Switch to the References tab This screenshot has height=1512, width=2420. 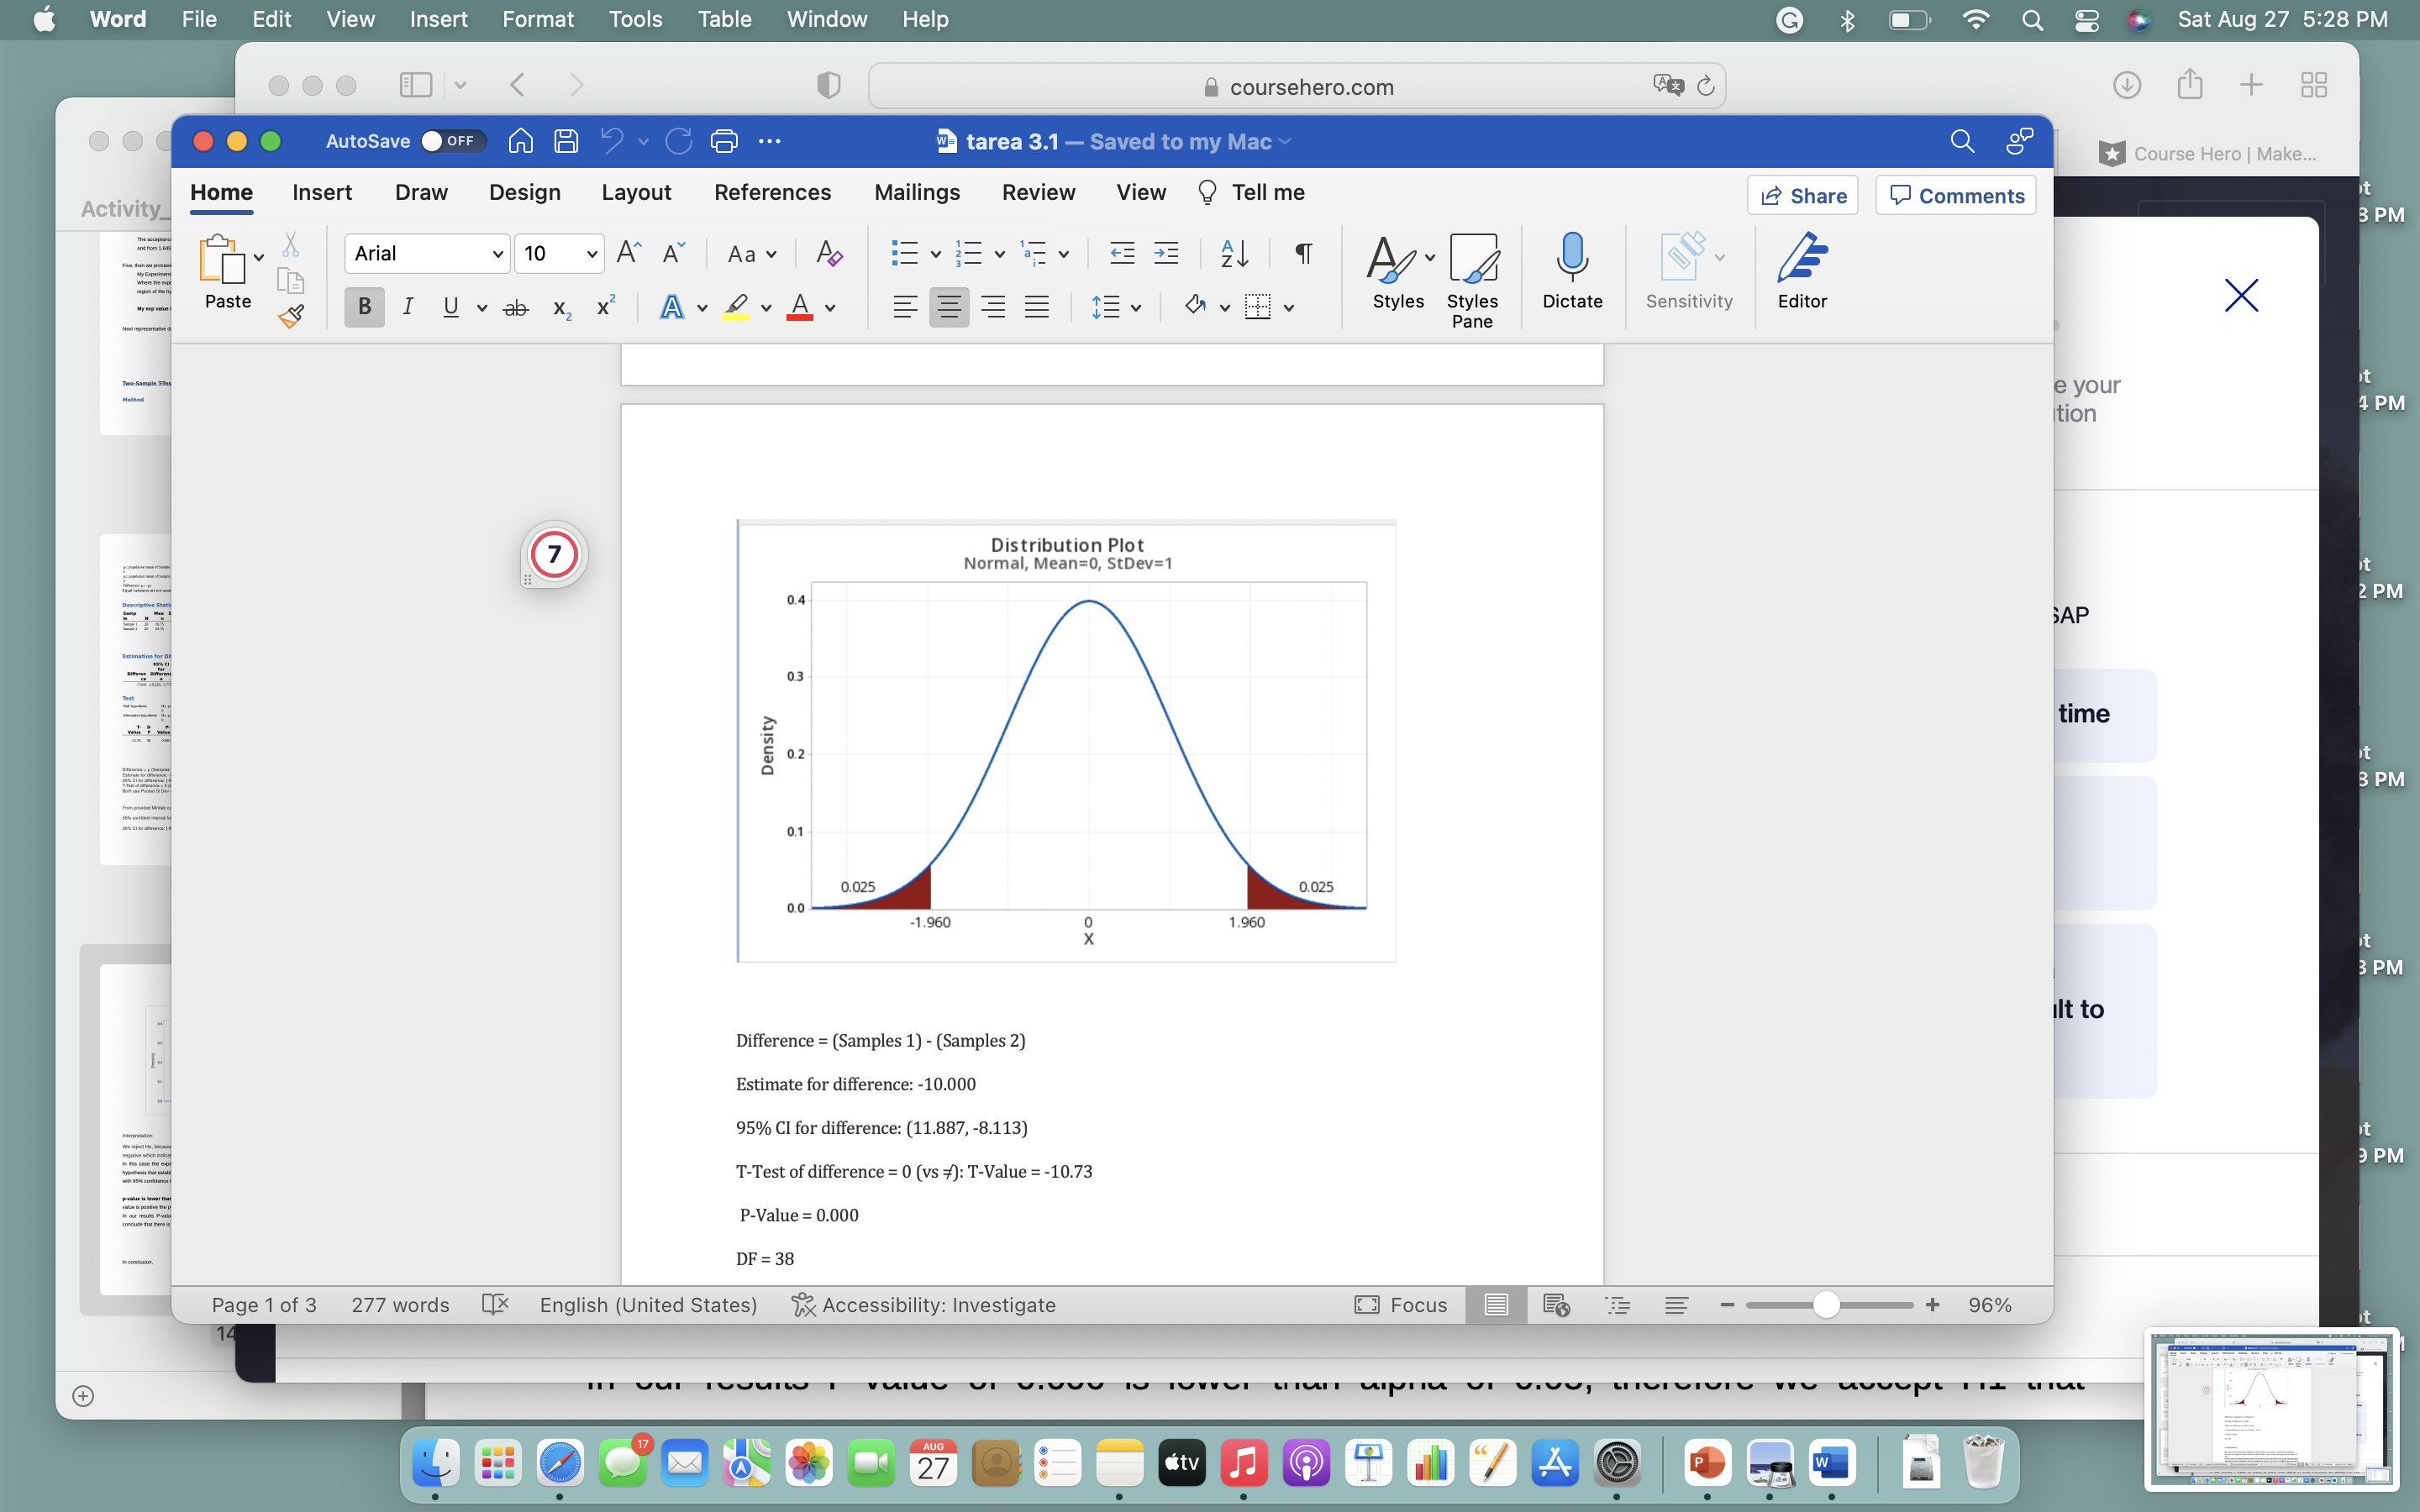click(x=772, y=192)
